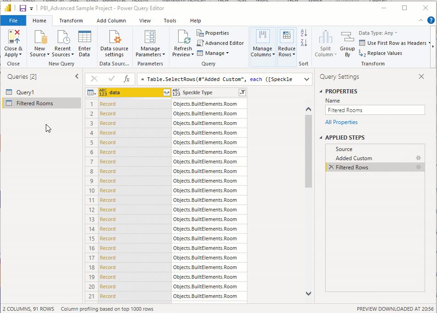The height and width of the screenshot is (313, 437).
Task: Expand the formula bar with its chevron
Action: (x=306, y=79)
